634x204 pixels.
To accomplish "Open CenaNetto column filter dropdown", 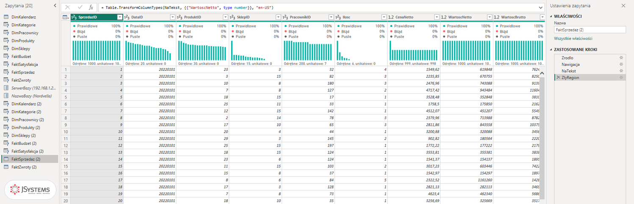I will pos(437,17).
